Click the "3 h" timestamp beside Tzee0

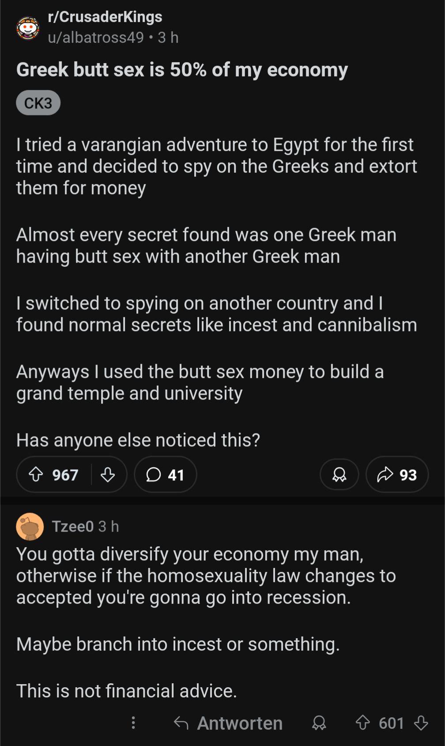[x=109, y=526]
